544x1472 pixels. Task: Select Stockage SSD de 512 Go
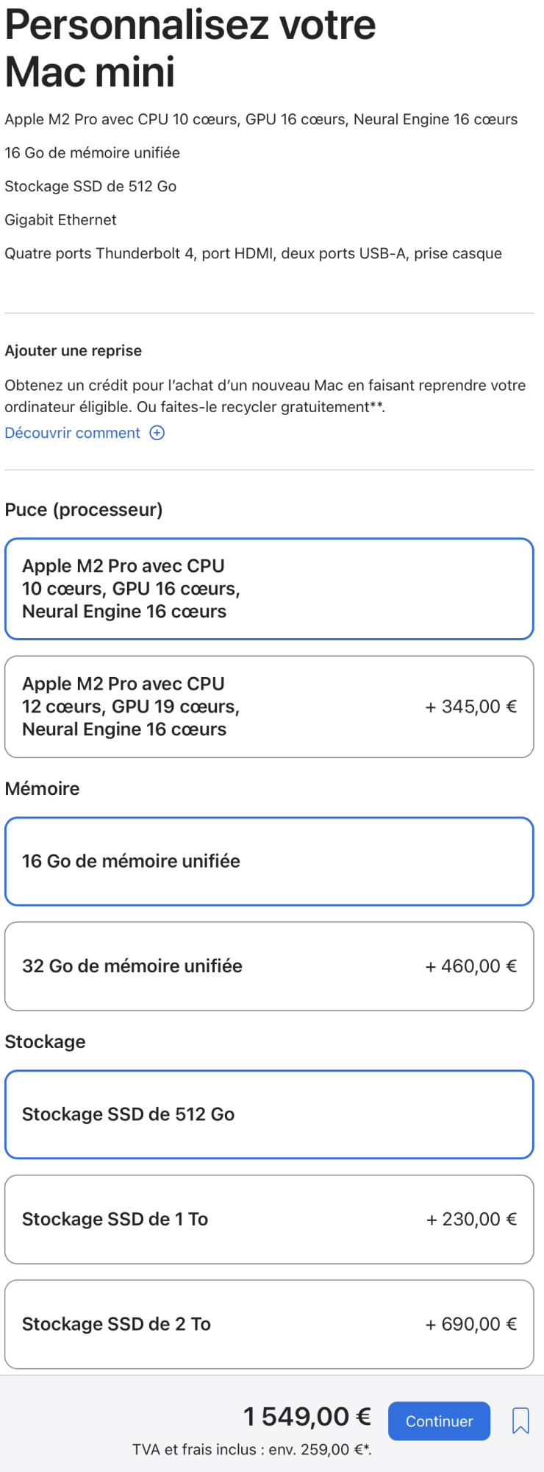pyautogui.click(x=269, y=1114)
